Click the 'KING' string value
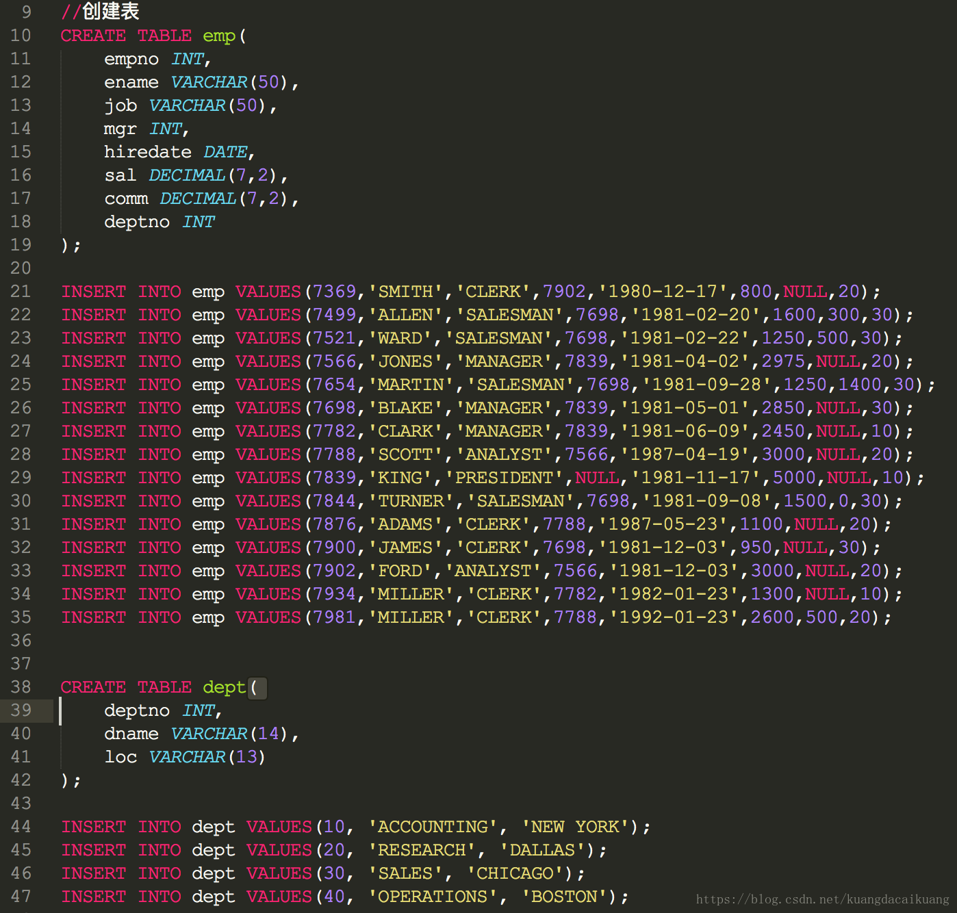The image size is (957, 913). pos(400,478)
